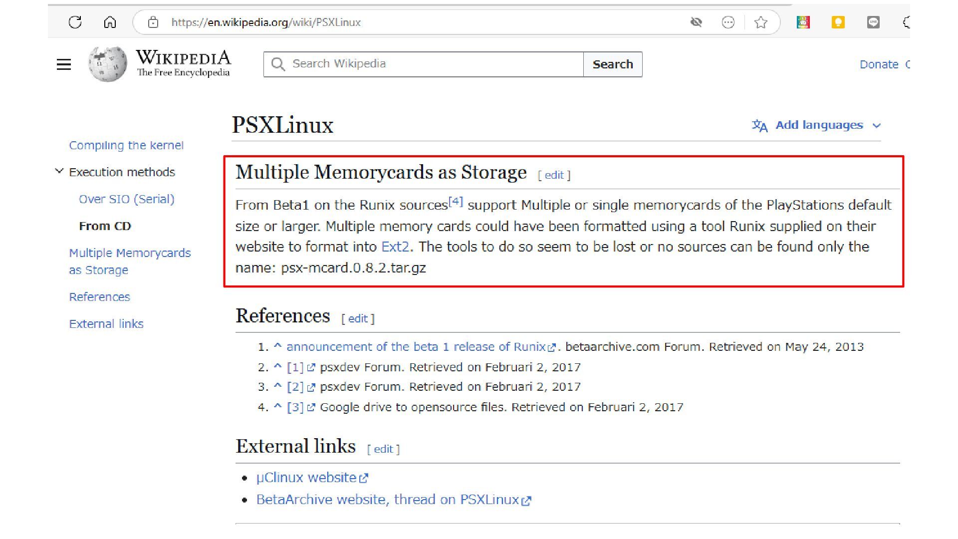Open Over SIO (Serial) contents entry

pyautogui.click(x=127, y=199)
